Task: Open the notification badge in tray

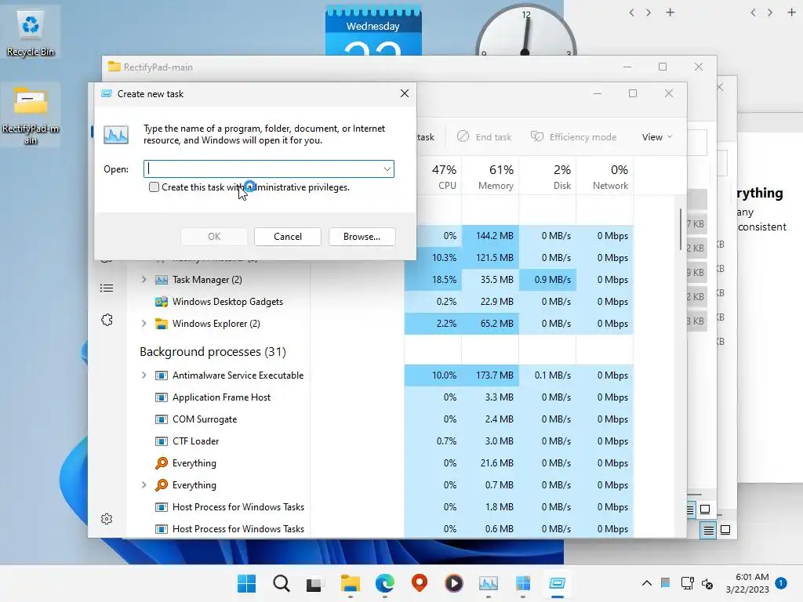Action: [781, 583]
